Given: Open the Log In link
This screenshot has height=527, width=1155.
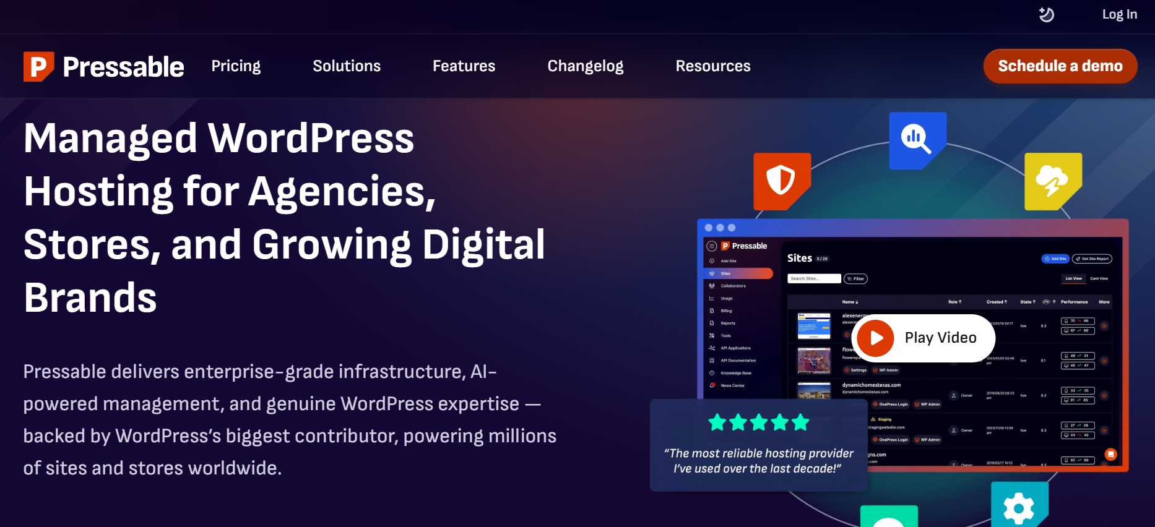Looking at the screenshot, I should click(x=1119, y=14).
